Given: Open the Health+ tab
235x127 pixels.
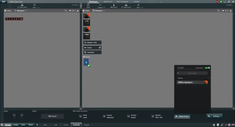Looking at the screenshot, I should 137,1.
